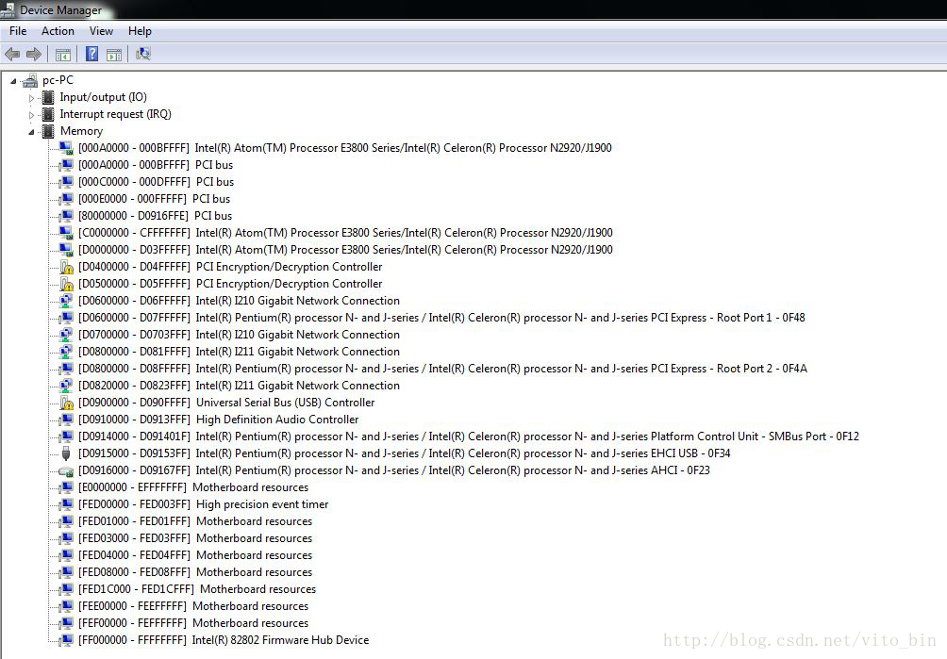Select the Input/output (IO) category
The width and height of the screenshot is (947, 659).
click(x=103, y=97)
